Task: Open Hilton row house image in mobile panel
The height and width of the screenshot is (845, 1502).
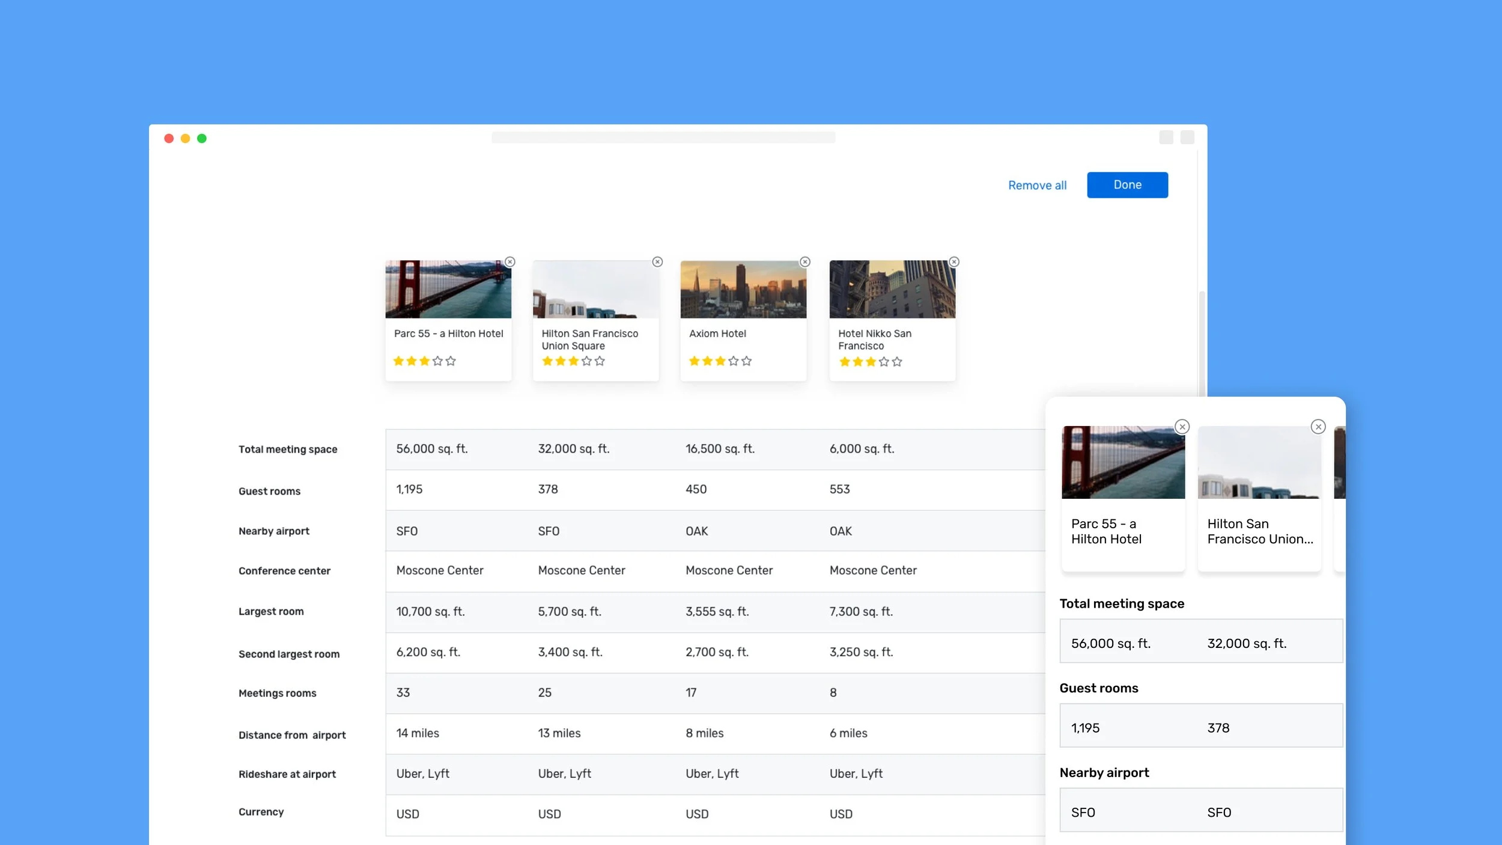Action: (x=1259, y=462)
